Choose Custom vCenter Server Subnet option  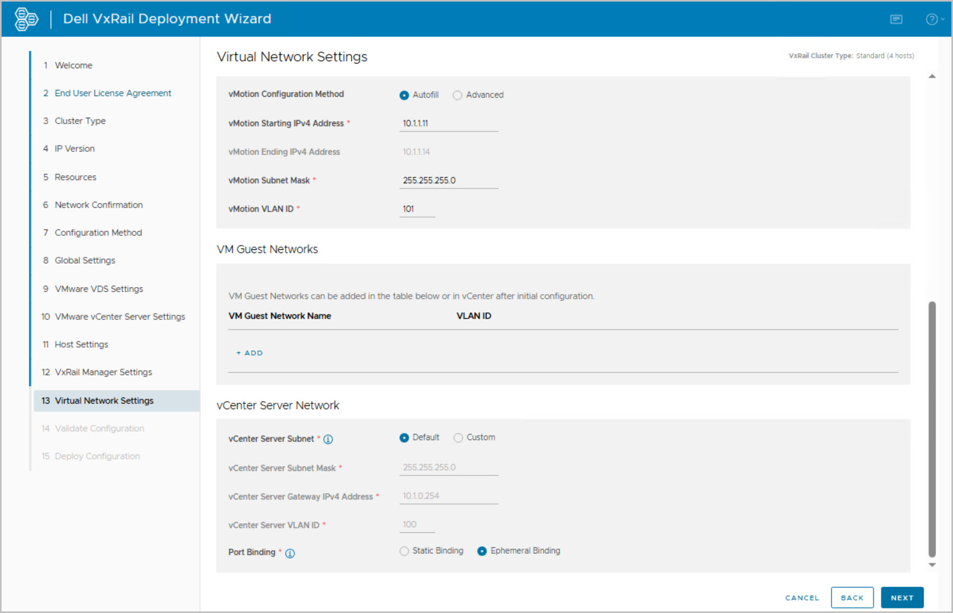(458, 438)
